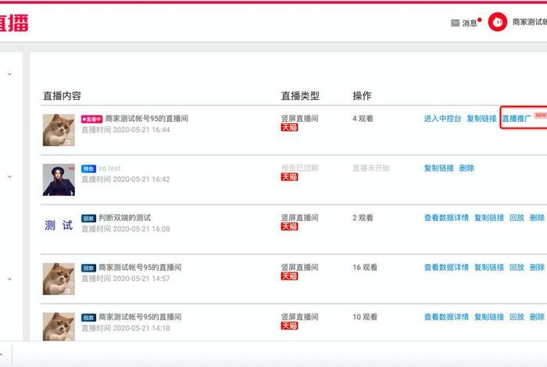Viewport: 547px width, 367px height.
Task: Open 回放 link for the 14:18 broadcast
Action: [x=517, y=317]
